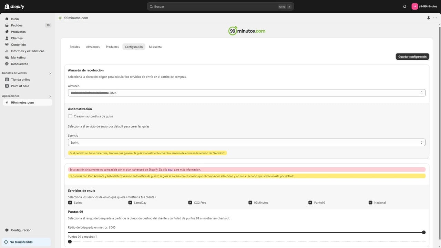The width and height of the screenshot is (441, 248).
Task: Uncheck the Nacional shipping service
Action: (371, 203)
